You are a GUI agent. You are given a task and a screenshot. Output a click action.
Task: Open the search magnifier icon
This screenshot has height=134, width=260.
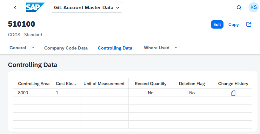tap(239, 8)
